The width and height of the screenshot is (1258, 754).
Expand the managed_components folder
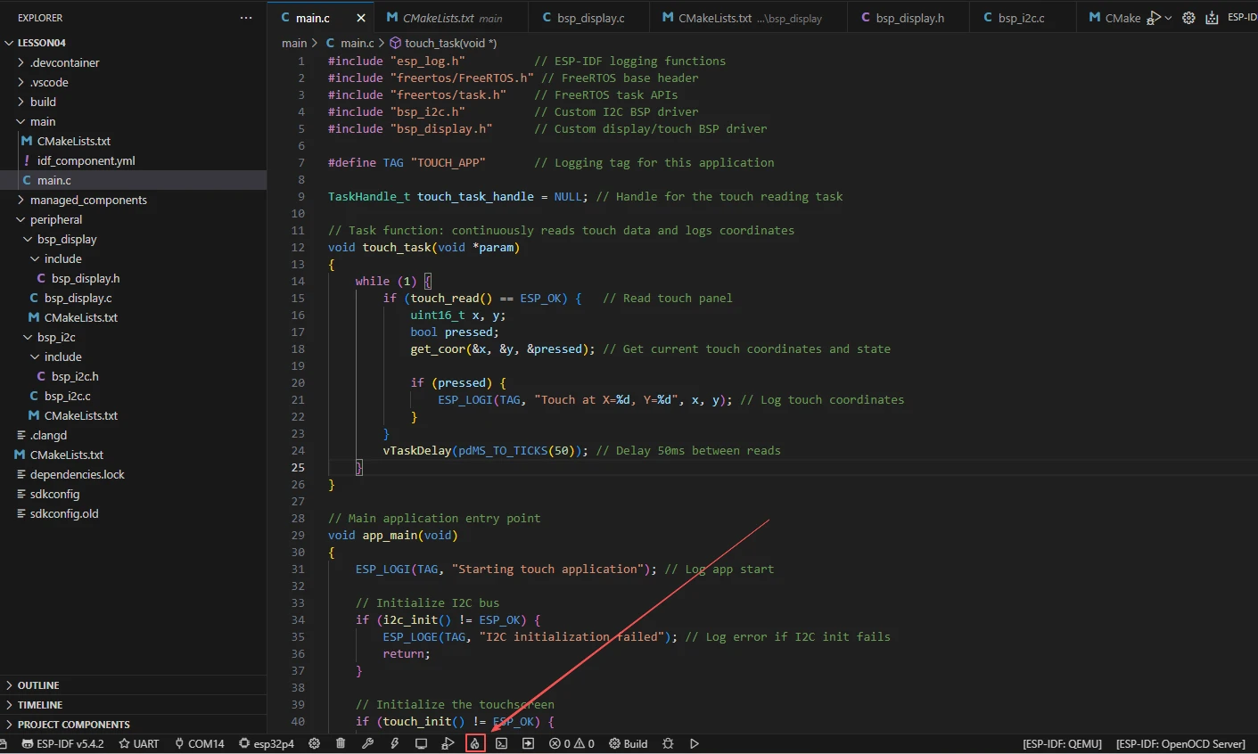(87, 200)
